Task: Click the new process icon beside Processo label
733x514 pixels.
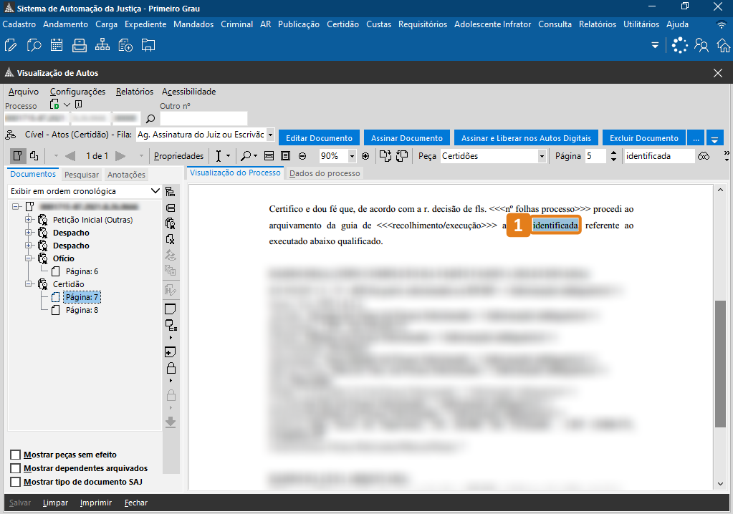Action: click(x=54, y=104)
